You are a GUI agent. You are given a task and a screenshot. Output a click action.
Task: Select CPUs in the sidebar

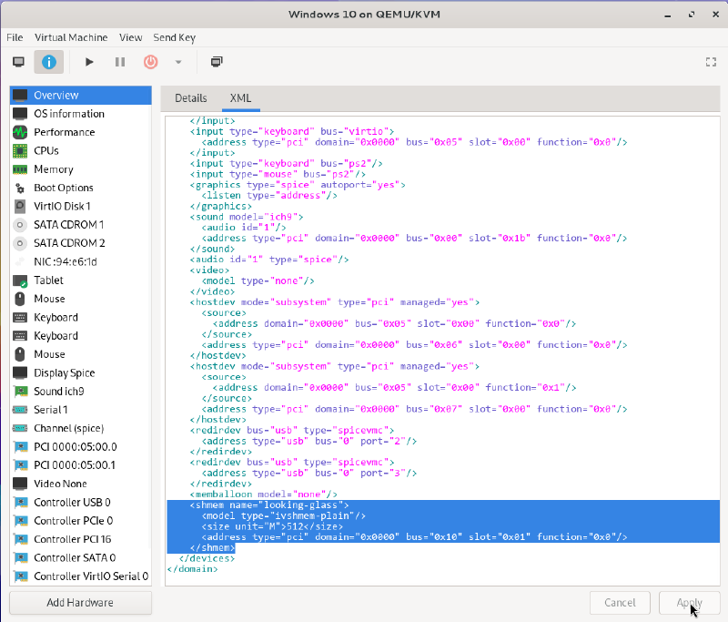click(x=81, y=151)
